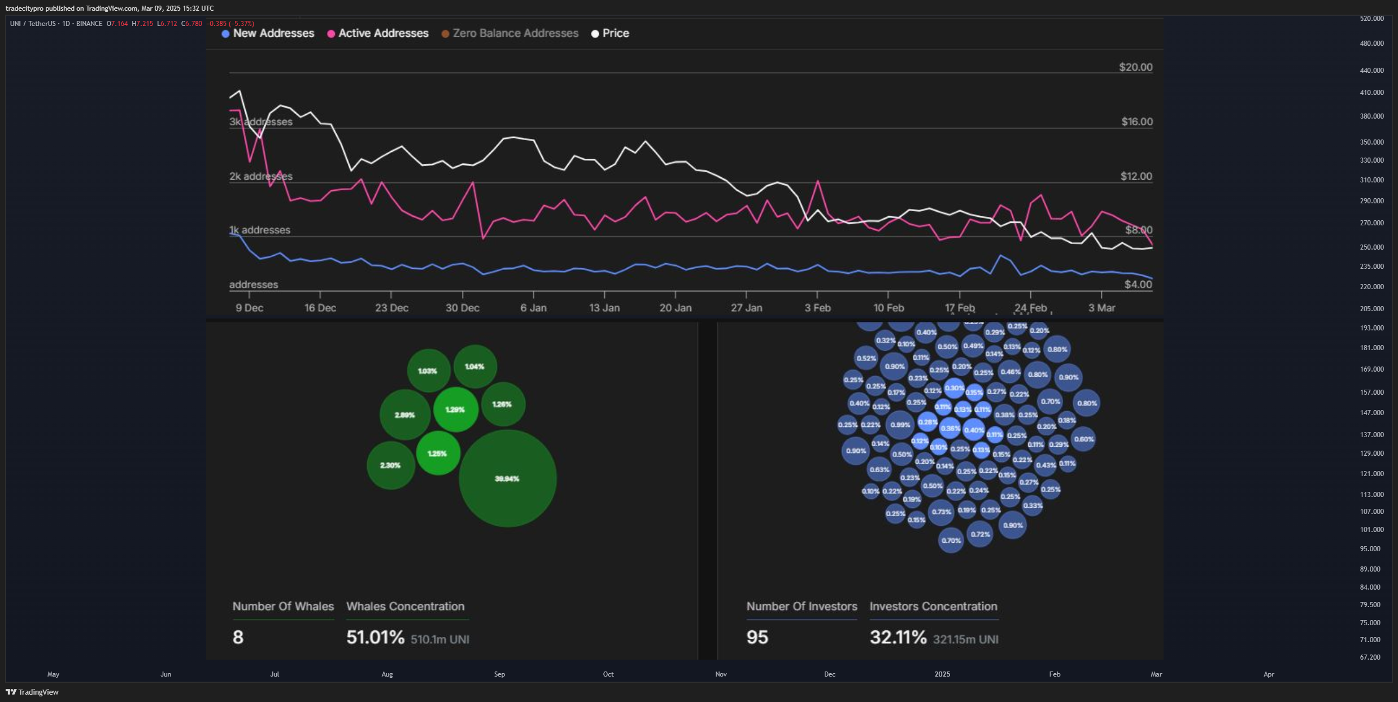Toggle the Price legend series

click(x=610, y=33)
